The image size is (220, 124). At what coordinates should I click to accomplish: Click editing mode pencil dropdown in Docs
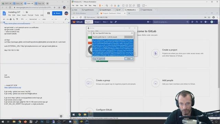click(66, 19)
